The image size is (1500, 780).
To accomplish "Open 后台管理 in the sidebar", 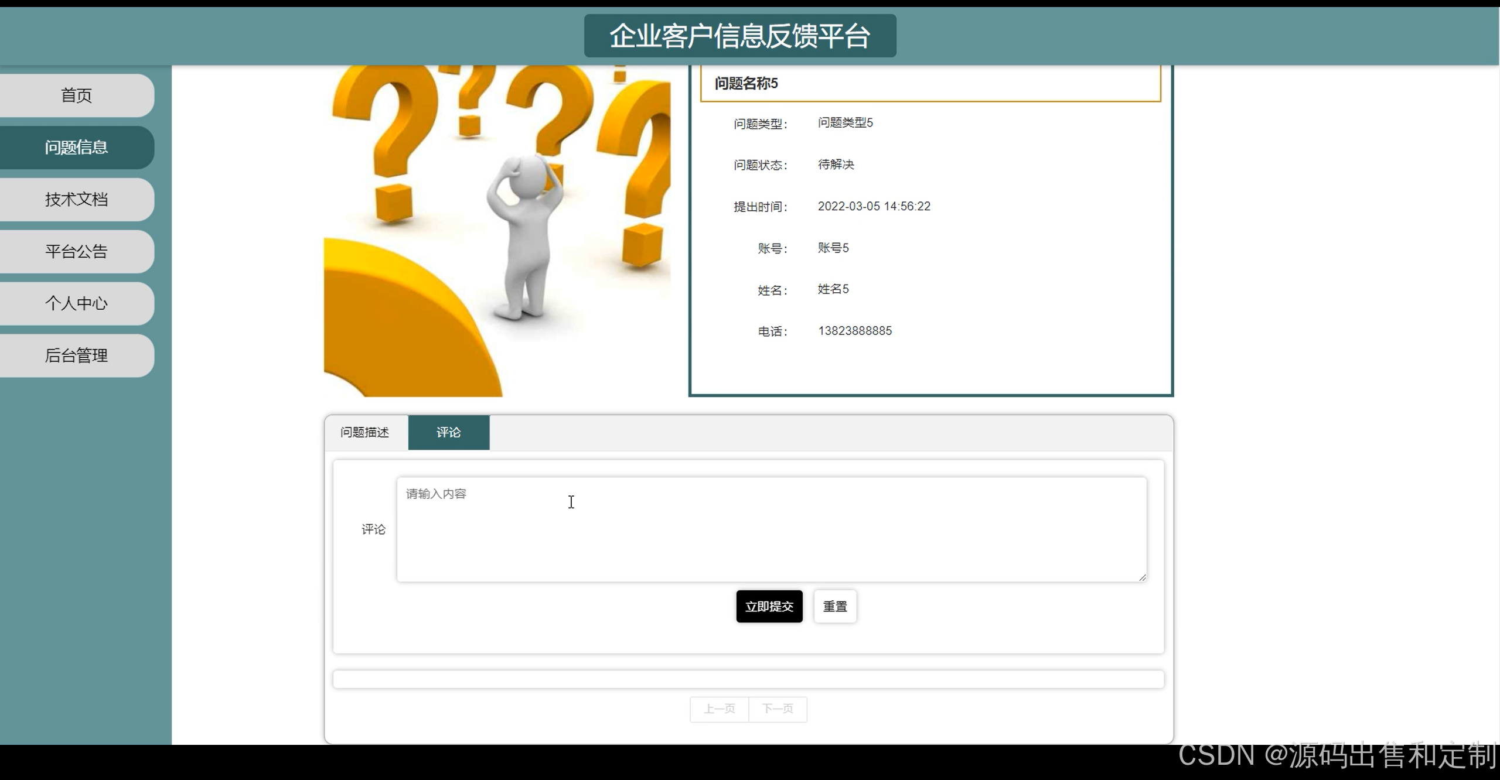I will [x=76, y=355].
